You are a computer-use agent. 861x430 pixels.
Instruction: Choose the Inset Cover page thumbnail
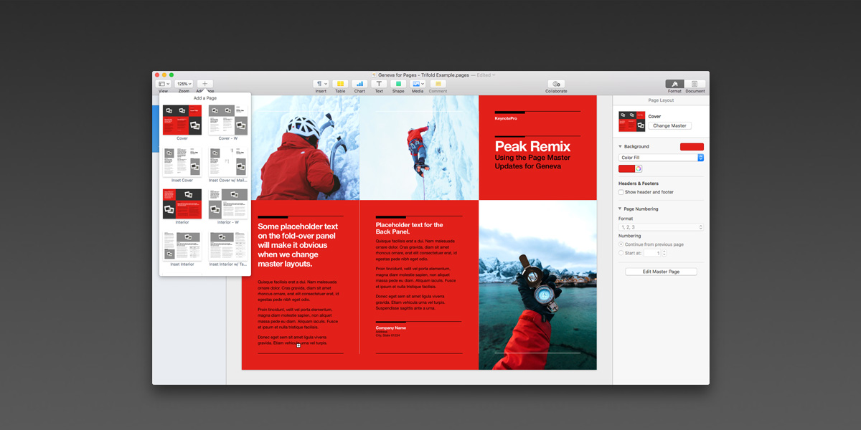pyautogui.click(x=182, y=162)
